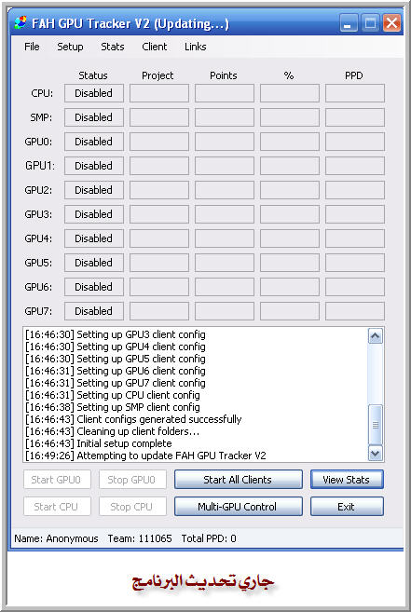Click the Start GPU0 button
The height and width of the screenshot is (612, 411).
pyautogui.click(x=57, y=480)
